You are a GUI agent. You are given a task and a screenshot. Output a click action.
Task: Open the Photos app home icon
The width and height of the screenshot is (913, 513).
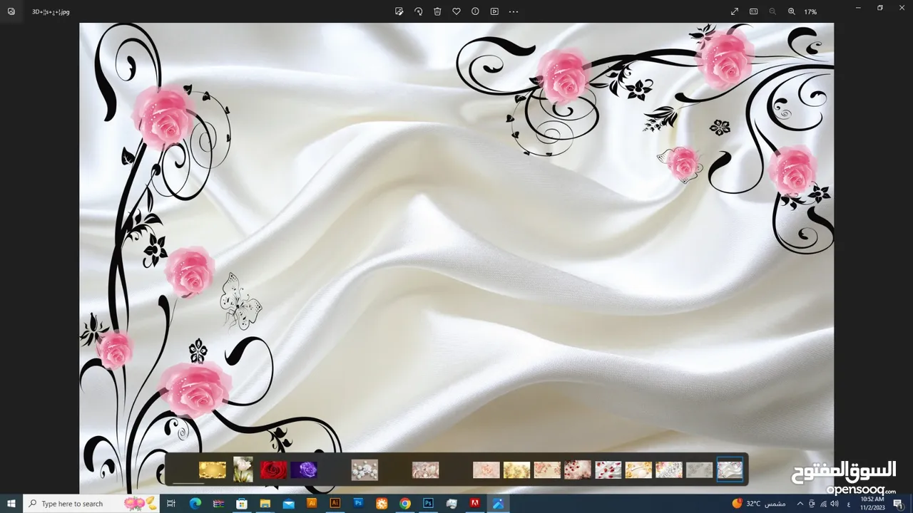(11, 11)
